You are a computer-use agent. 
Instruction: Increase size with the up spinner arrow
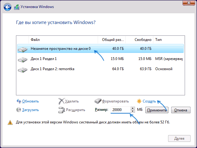coord(133,108)
